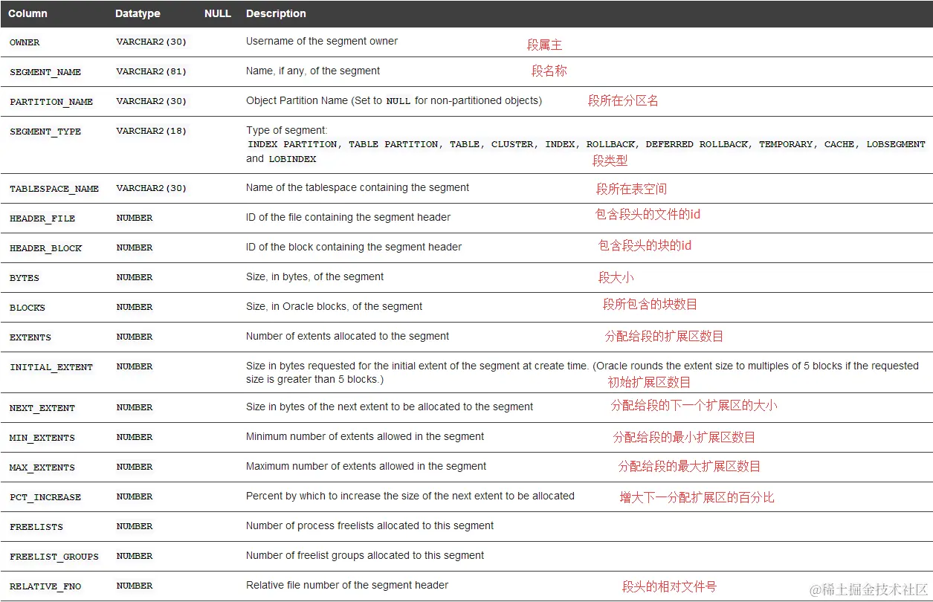Click the INITIAL_EXTENT "Size in bytes requested" description
Screen dimensions: 933x602
(x=583, y=373)
